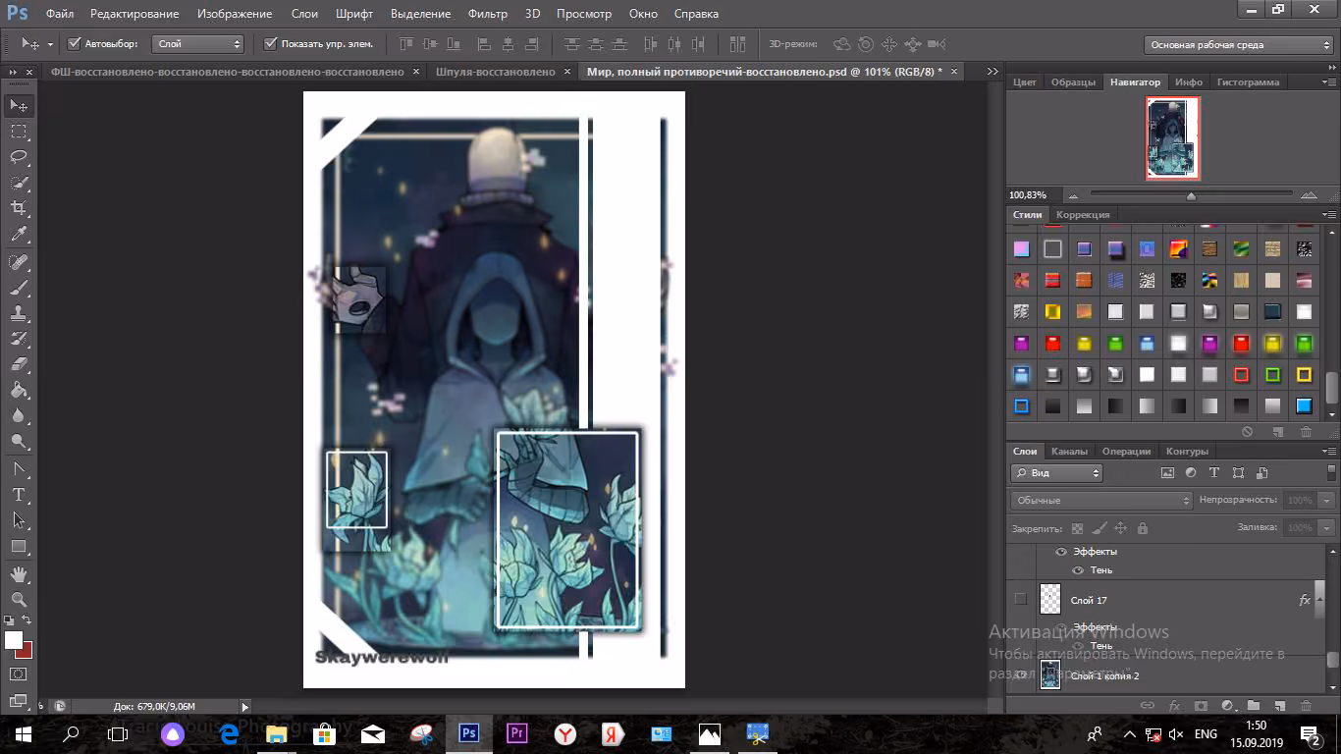
Task: Add a layer style with fx button
Action: 1174,705
